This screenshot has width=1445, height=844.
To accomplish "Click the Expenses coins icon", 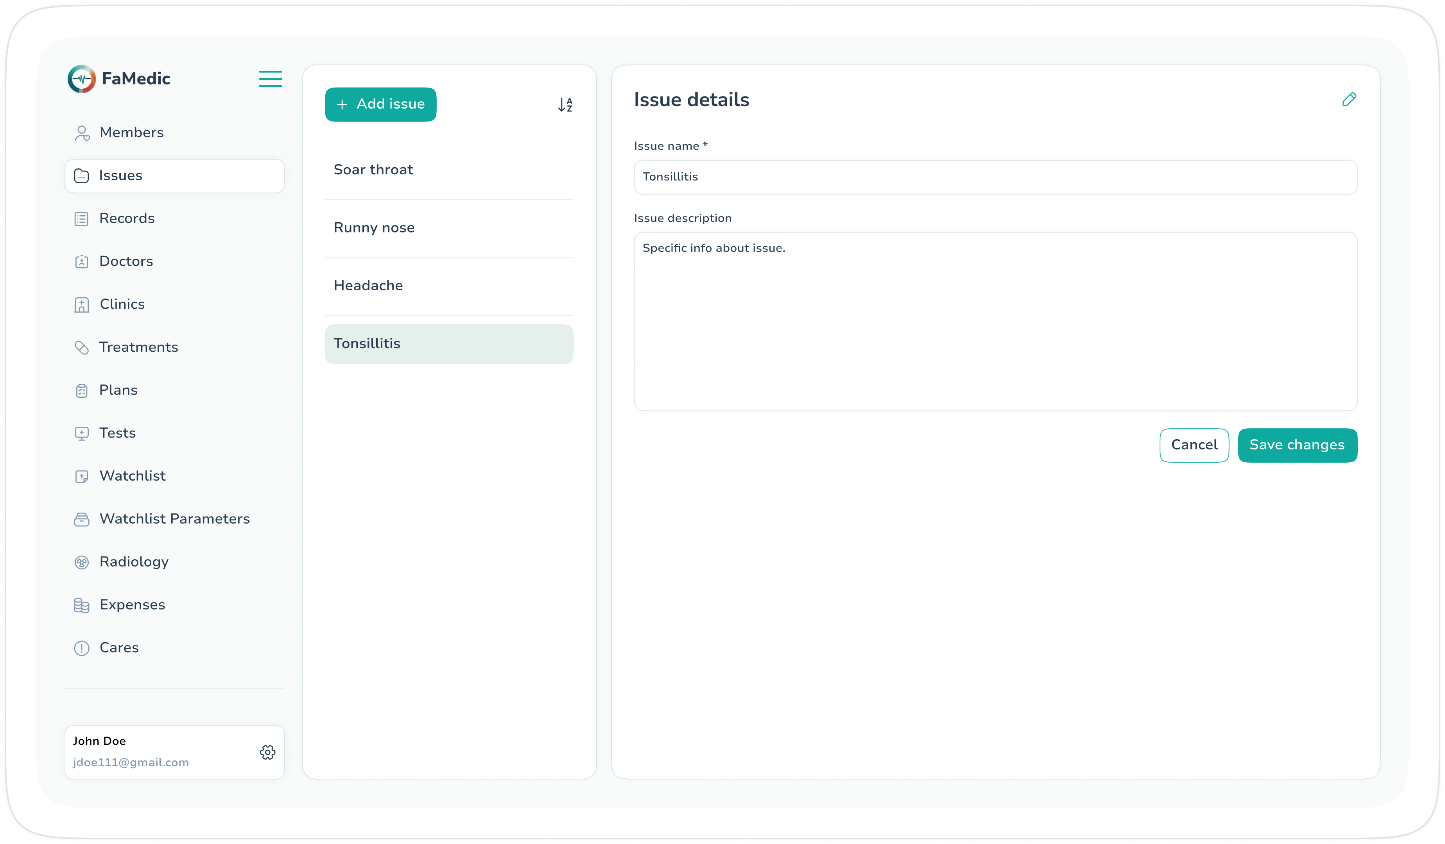I will [81, 606].
